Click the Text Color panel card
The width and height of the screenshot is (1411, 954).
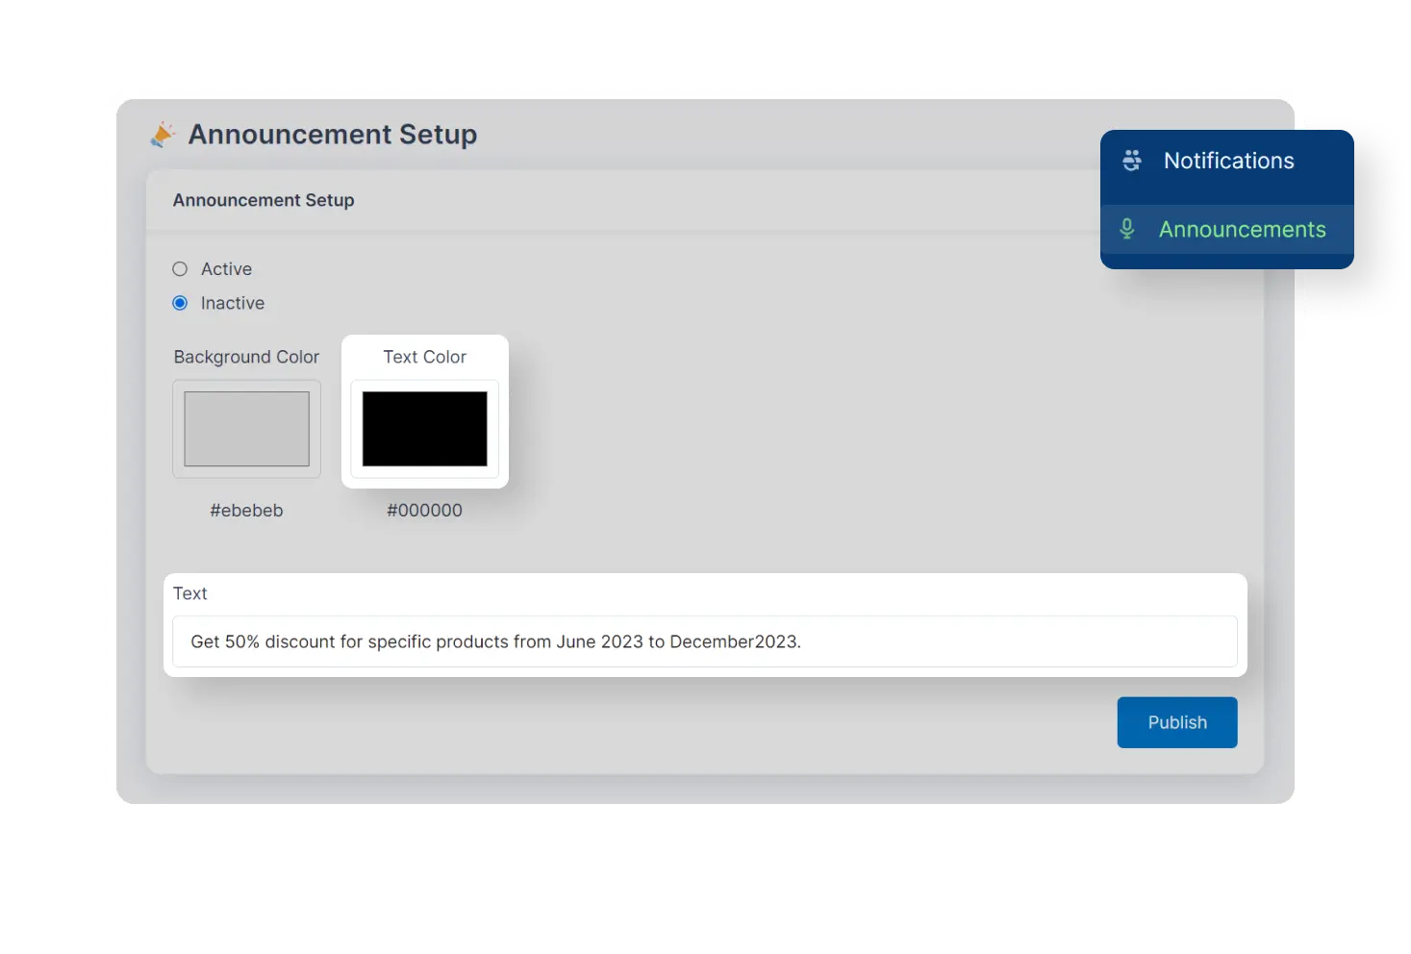(x=424, y=411)
